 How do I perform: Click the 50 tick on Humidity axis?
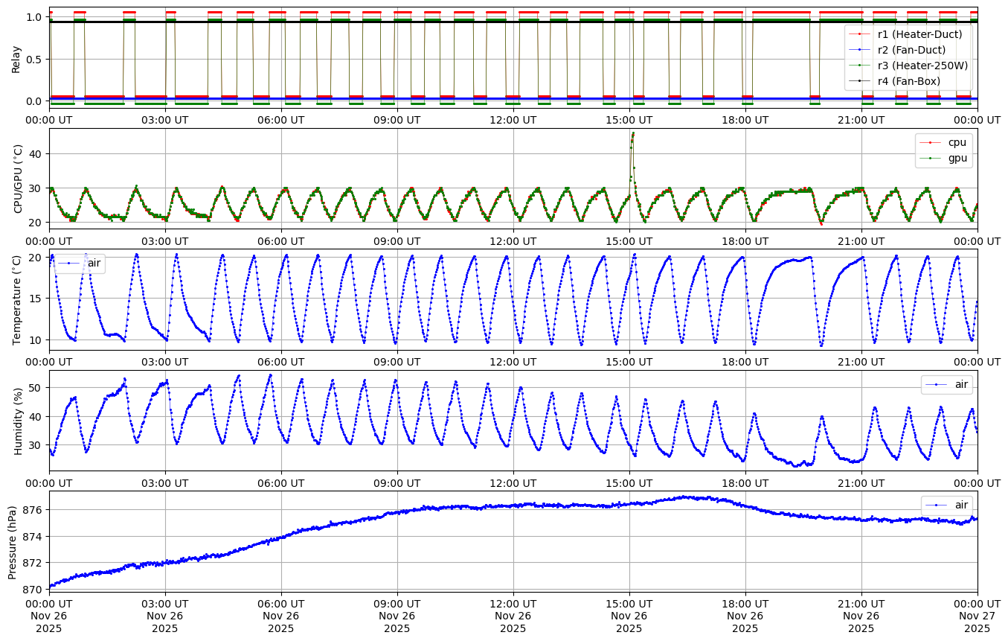click(36, 388)
